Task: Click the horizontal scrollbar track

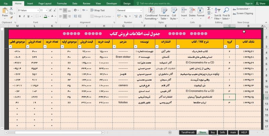Action: [58, 133]
